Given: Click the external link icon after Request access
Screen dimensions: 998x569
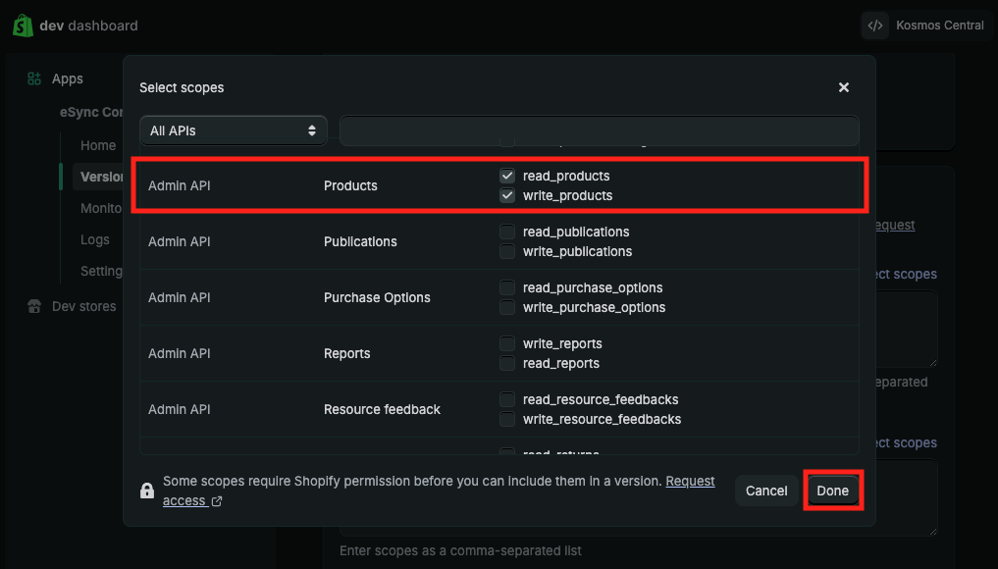Looking at the screenshot, I should [217, 501].
